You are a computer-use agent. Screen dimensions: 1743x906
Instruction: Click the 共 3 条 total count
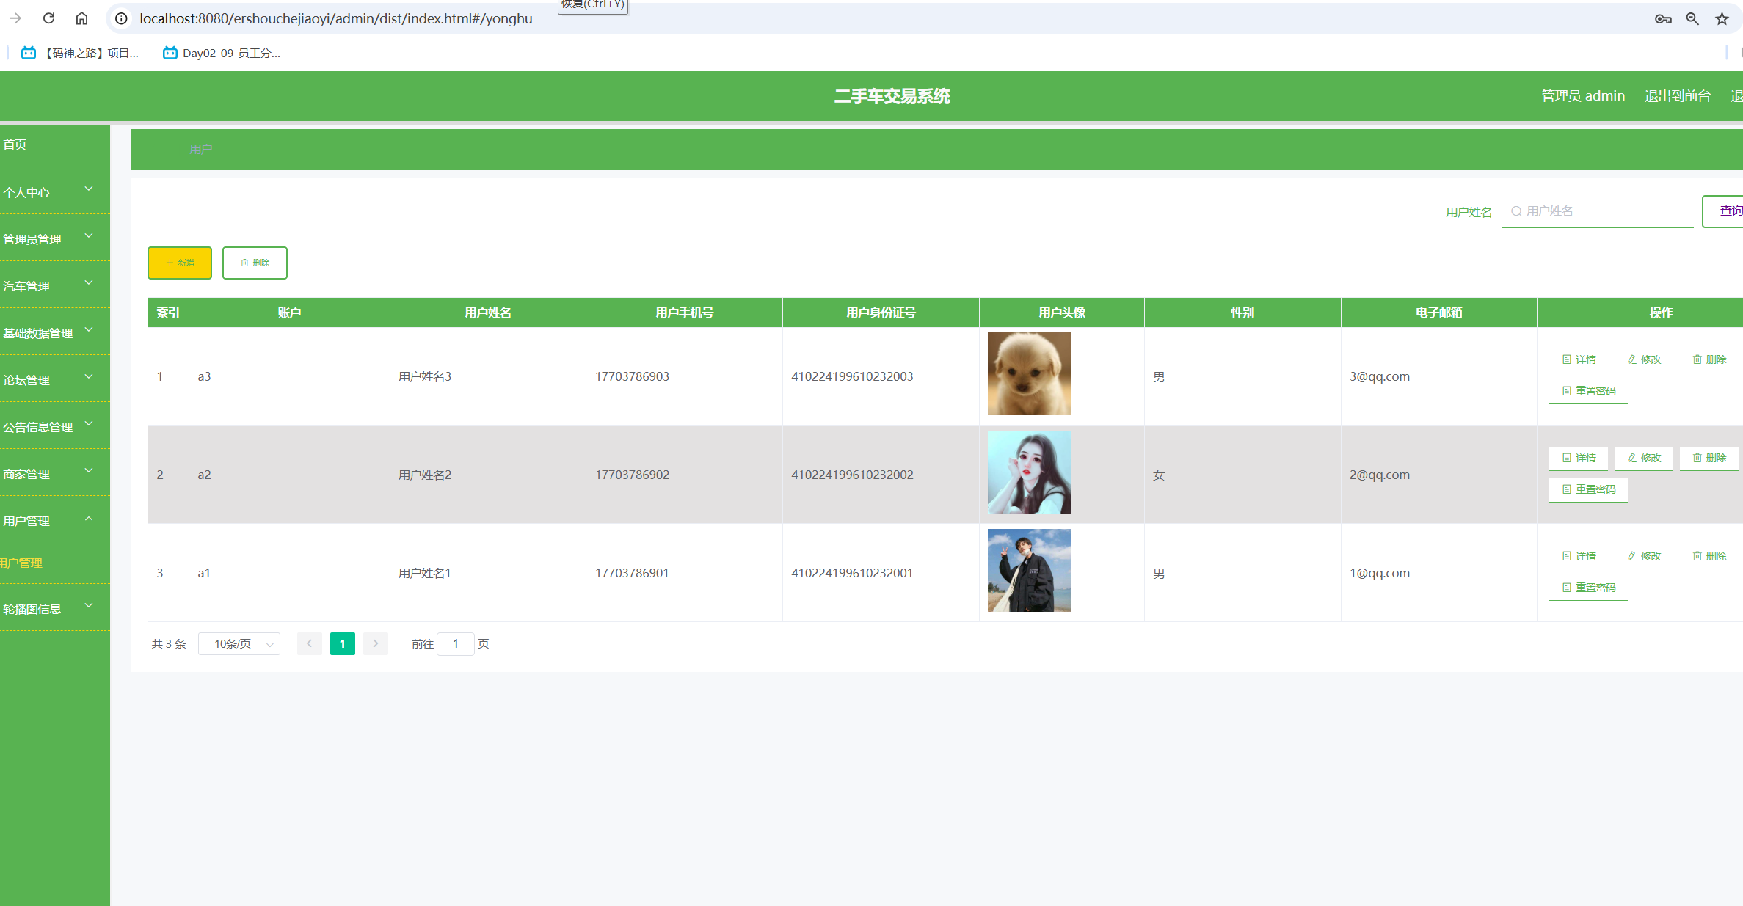169,644
